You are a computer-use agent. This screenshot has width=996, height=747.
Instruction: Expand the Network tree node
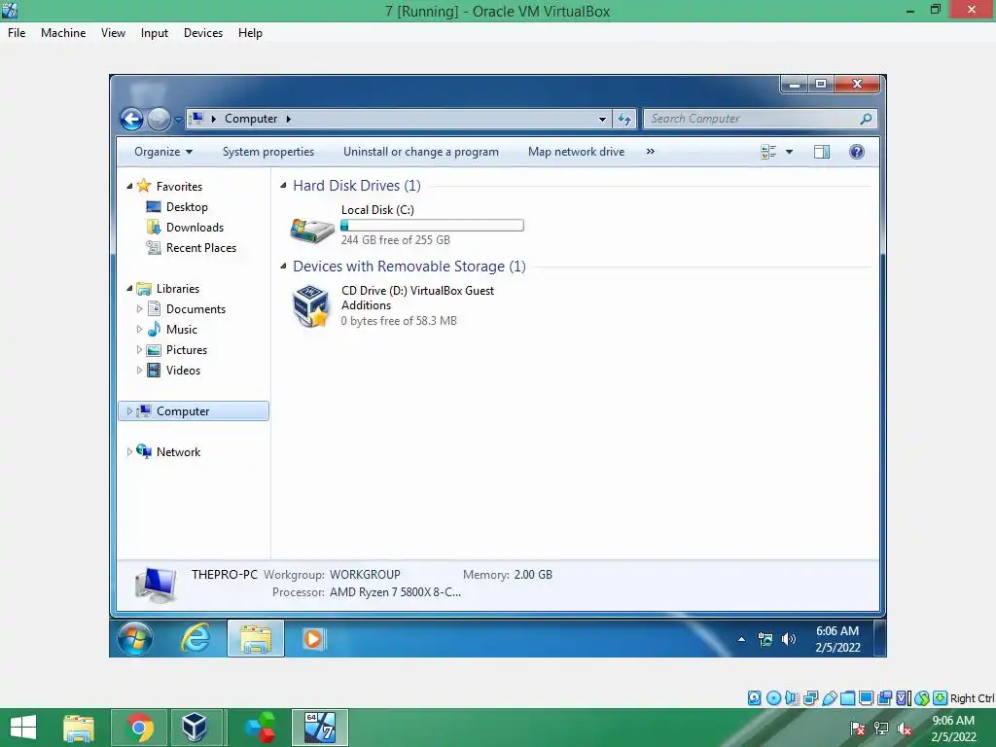129,451
